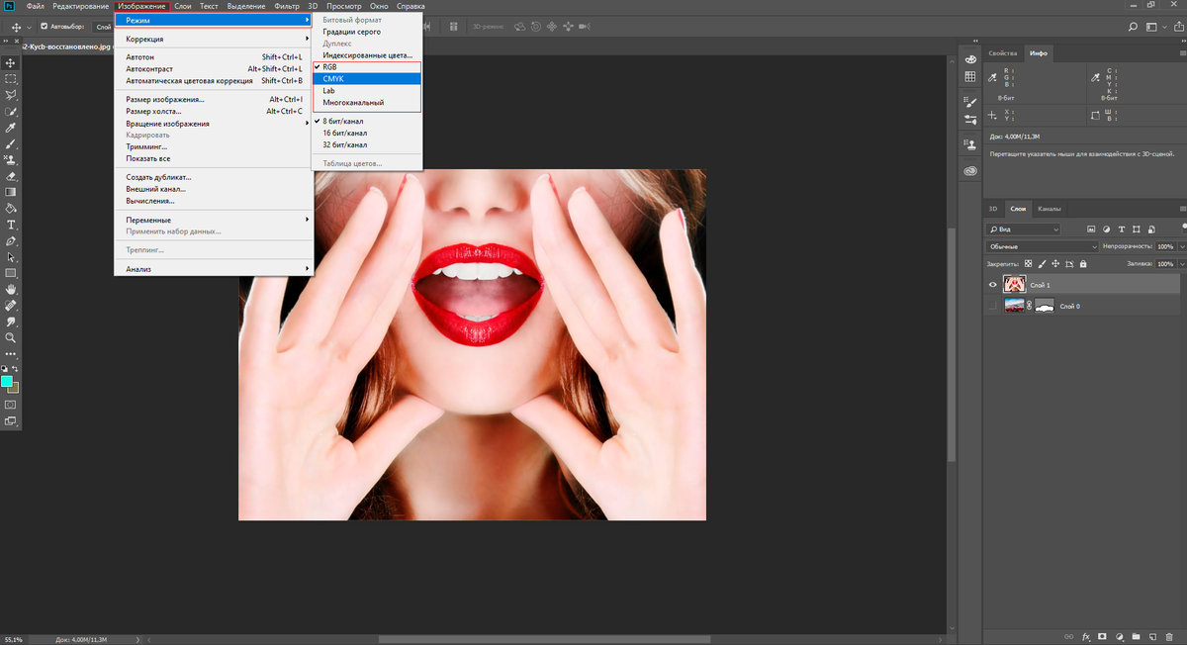1187x645 pixels.
Task: Open the Фильтр menu
Action: tap(286, 6)
